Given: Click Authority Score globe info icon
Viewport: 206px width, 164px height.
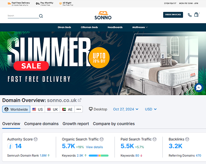Looking at the screenshot, I should point(36,139).
